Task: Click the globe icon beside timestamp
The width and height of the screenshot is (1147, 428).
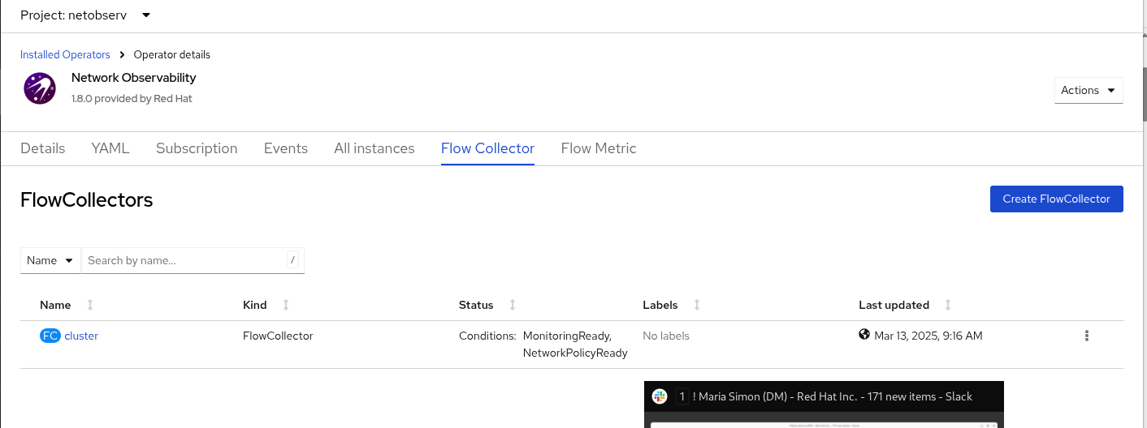Action: [864, 335]
